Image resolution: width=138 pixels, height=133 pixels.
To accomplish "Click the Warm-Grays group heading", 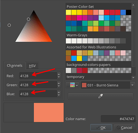I will tap(77, 35).
